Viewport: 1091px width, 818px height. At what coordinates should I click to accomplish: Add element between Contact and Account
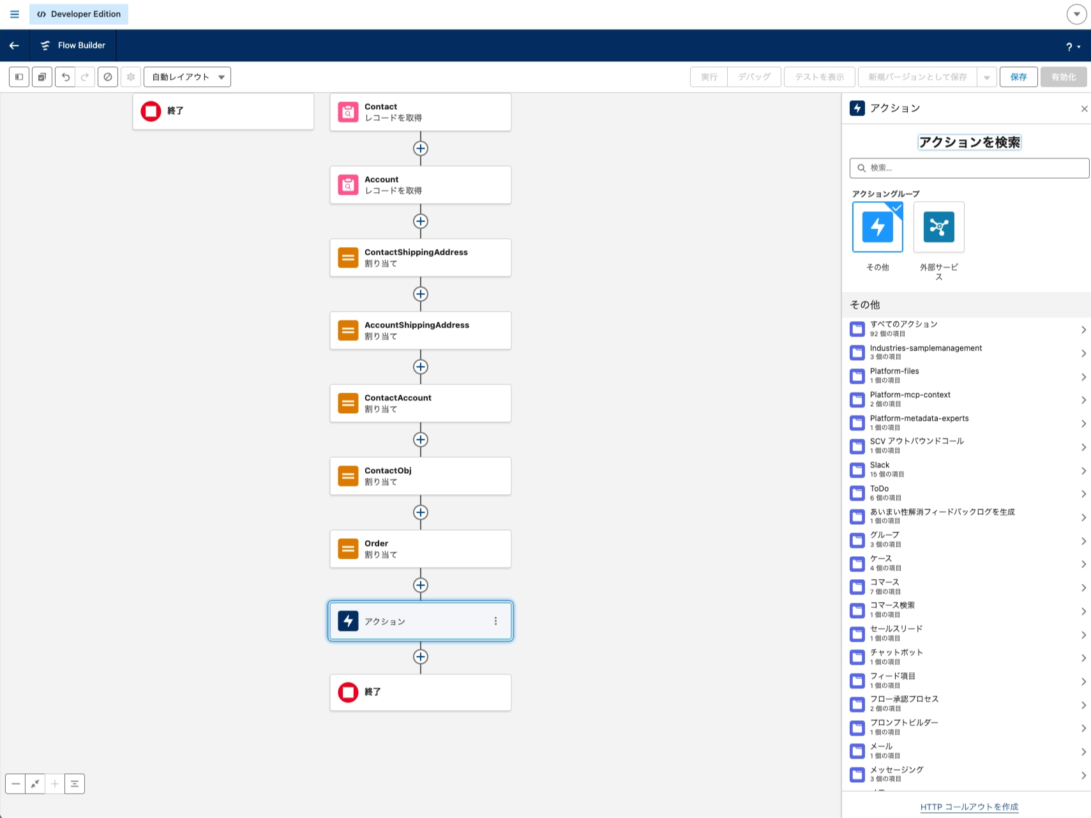pos(421,149)
